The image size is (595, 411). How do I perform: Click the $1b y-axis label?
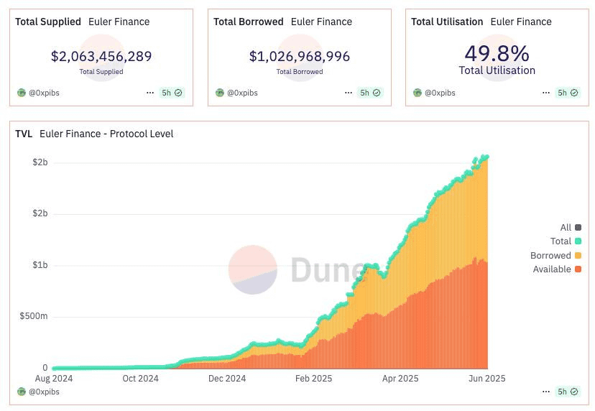(40, 265)
